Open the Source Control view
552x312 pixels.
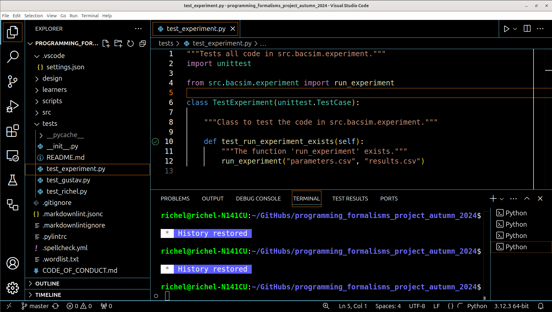tap(12, 81)
